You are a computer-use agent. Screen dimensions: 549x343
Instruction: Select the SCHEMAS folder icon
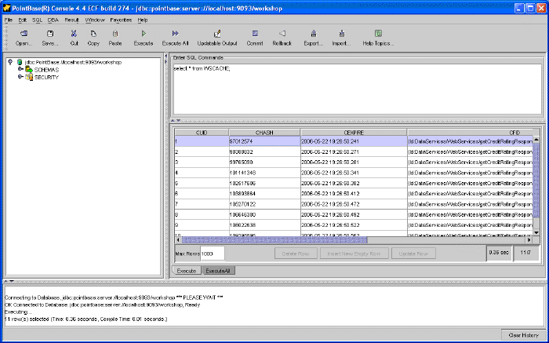(29, 70)
